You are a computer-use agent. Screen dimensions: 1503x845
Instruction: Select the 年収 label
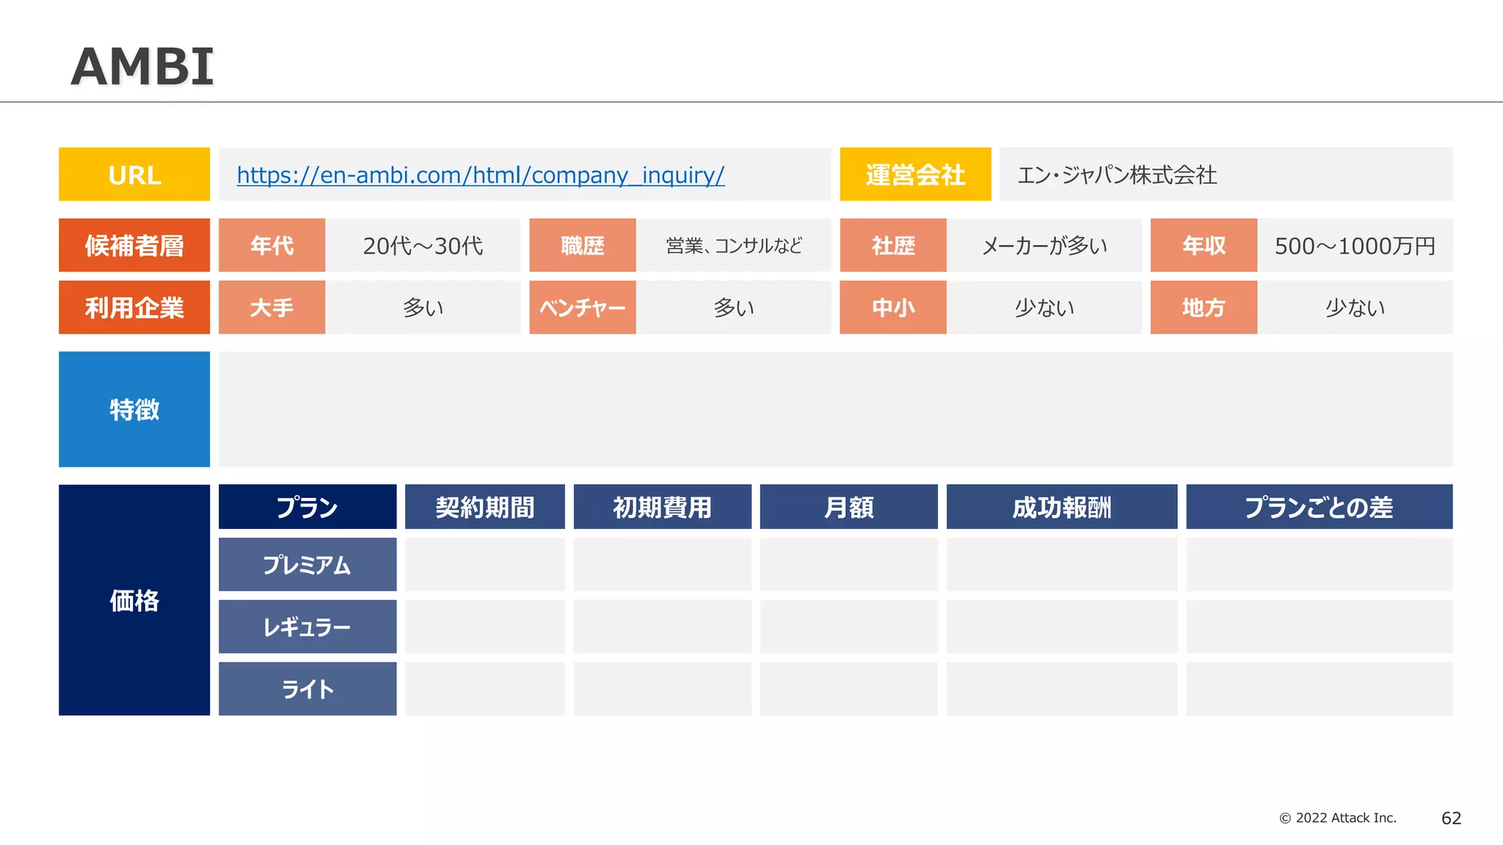click(x=1204, y=245)
